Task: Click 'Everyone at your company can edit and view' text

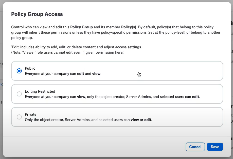Action: 63,74
